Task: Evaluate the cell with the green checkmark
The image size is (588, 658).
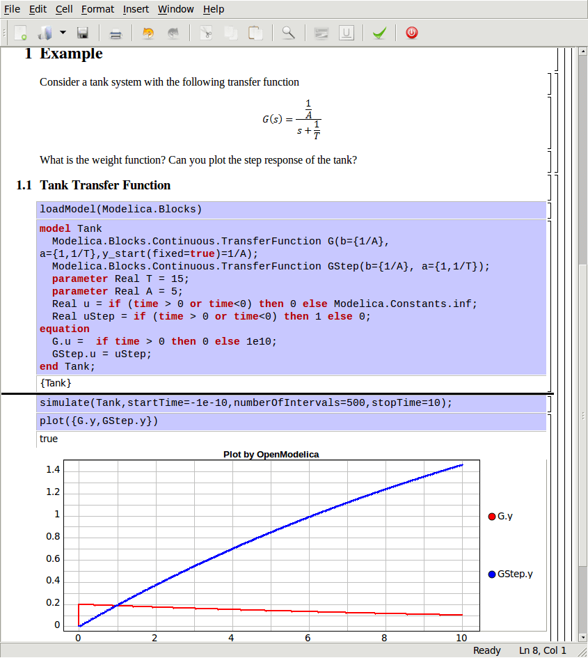Action: 379,32
